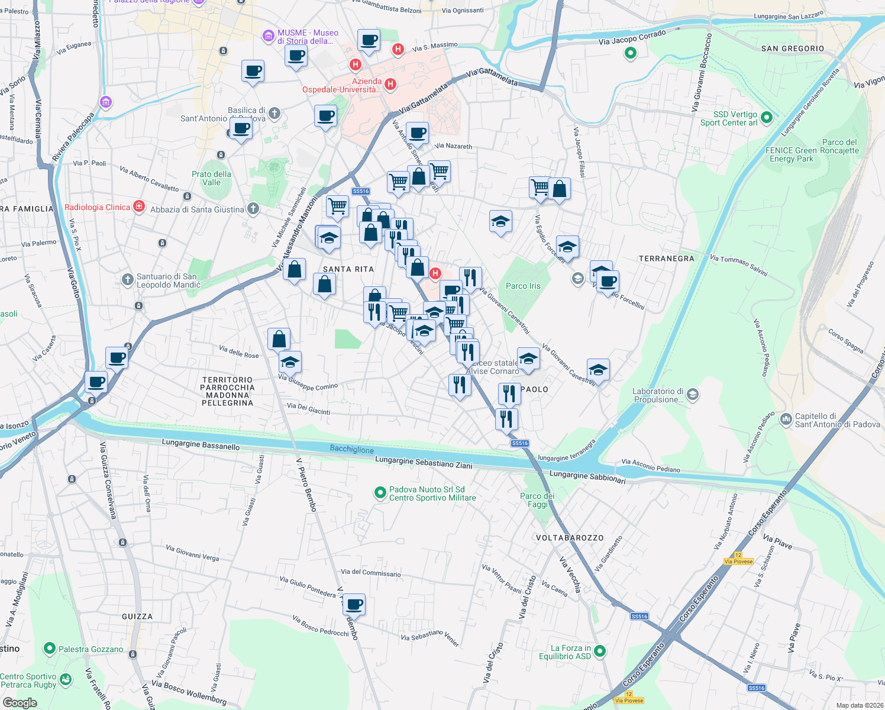This screenshot has width=885, height=710.
Task: Select SSD Vertigo Sport Center green marker
Action: (x=767, y=118)
